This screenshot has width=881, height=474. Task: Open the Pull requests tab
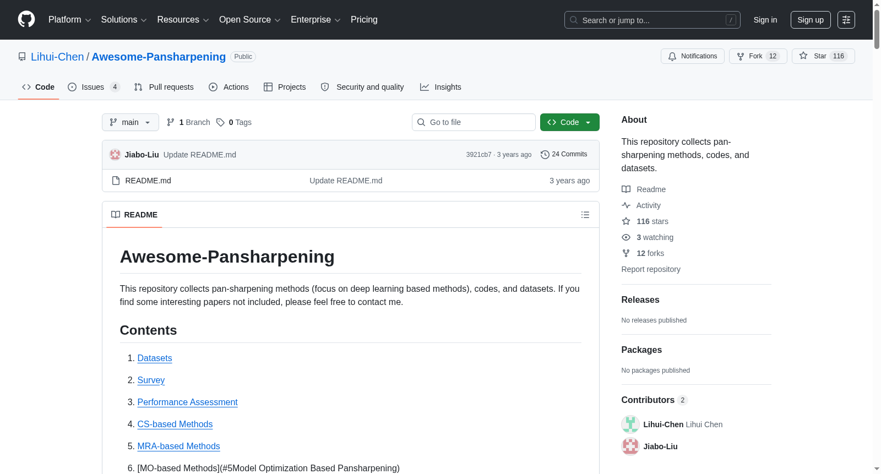click(x=164, y=87)
